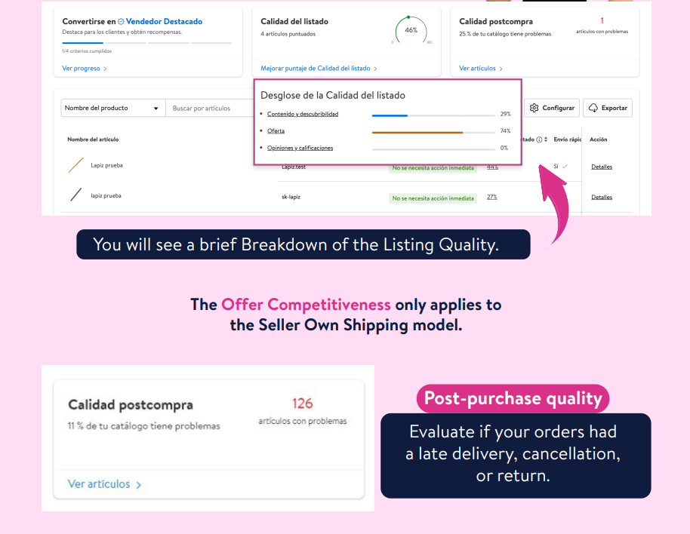The width and height of the screenshot is (690, 534).
Task: Click the 27% score link for sk-lapiz
Action: 491,197
